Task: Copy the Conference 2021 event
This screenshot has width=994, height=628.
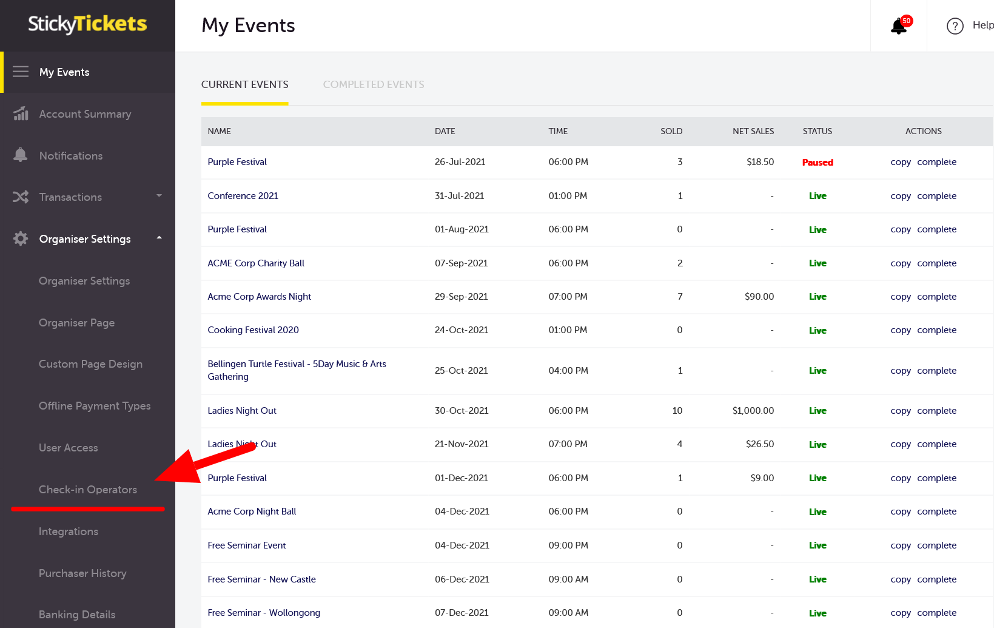Action: click(901, 196)
